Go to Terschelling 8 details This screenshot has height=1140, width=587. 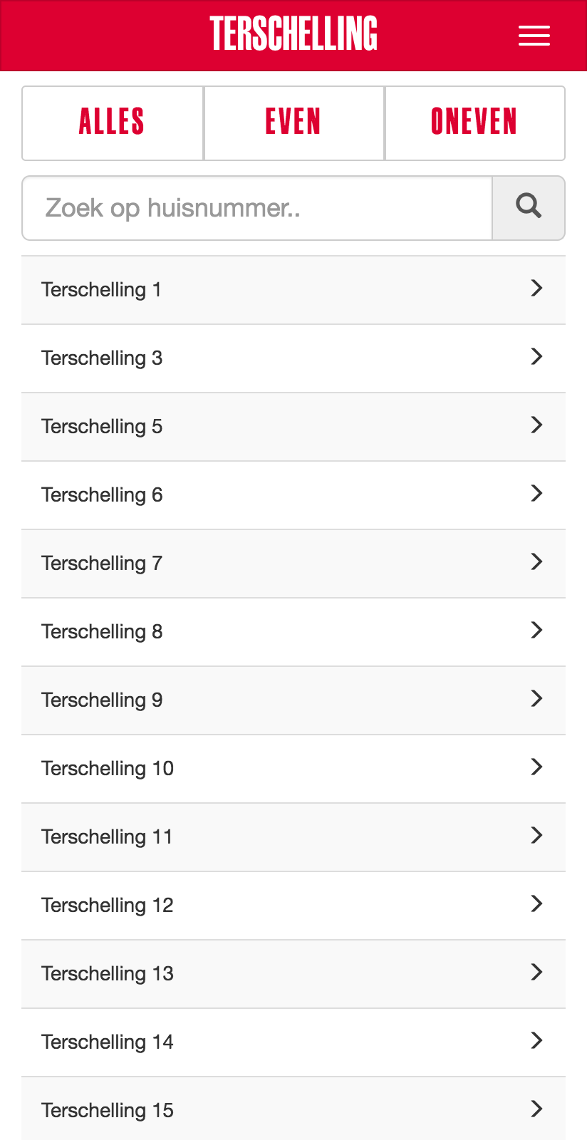(x=293, y=632)
